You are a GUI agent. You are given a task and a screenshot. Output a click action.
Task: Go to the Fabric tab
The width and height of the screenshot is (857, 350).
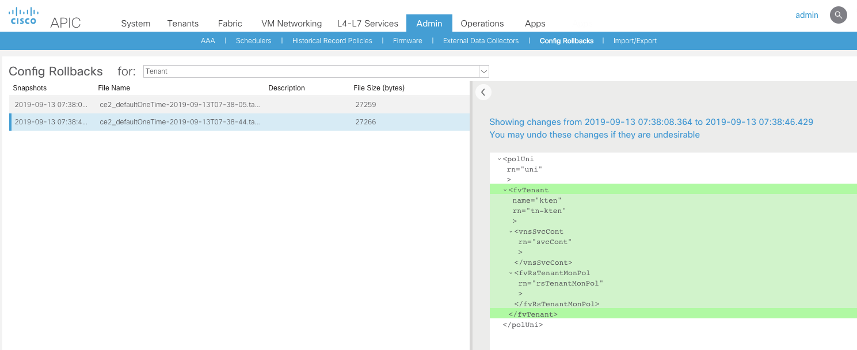230,24
